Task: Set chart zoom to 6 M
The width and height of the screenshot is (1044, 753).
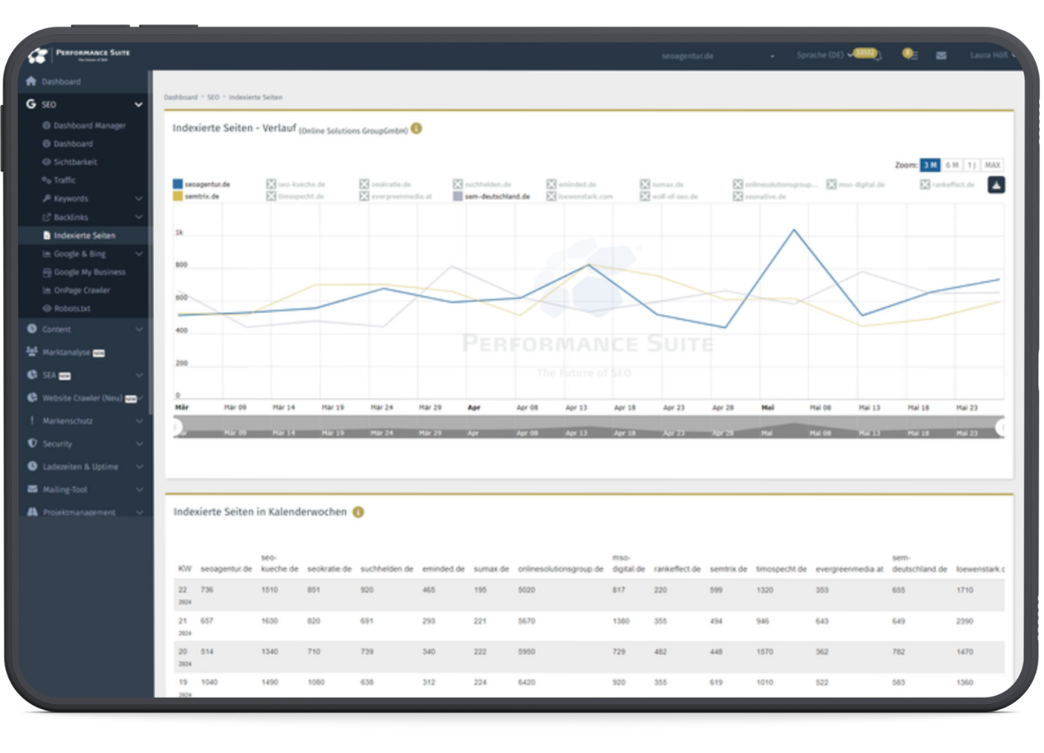Action: 952,165
